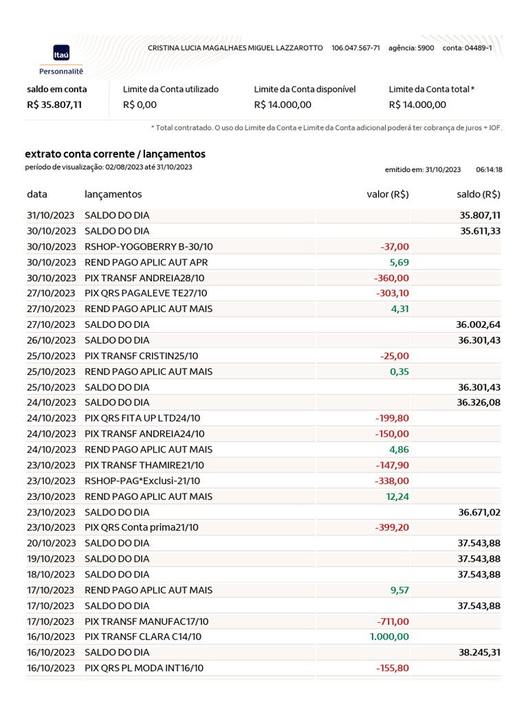The height and width of the screenshot is (704, 528).
Task: Select the account holder name in header
Action: click(x=235, y=48)
